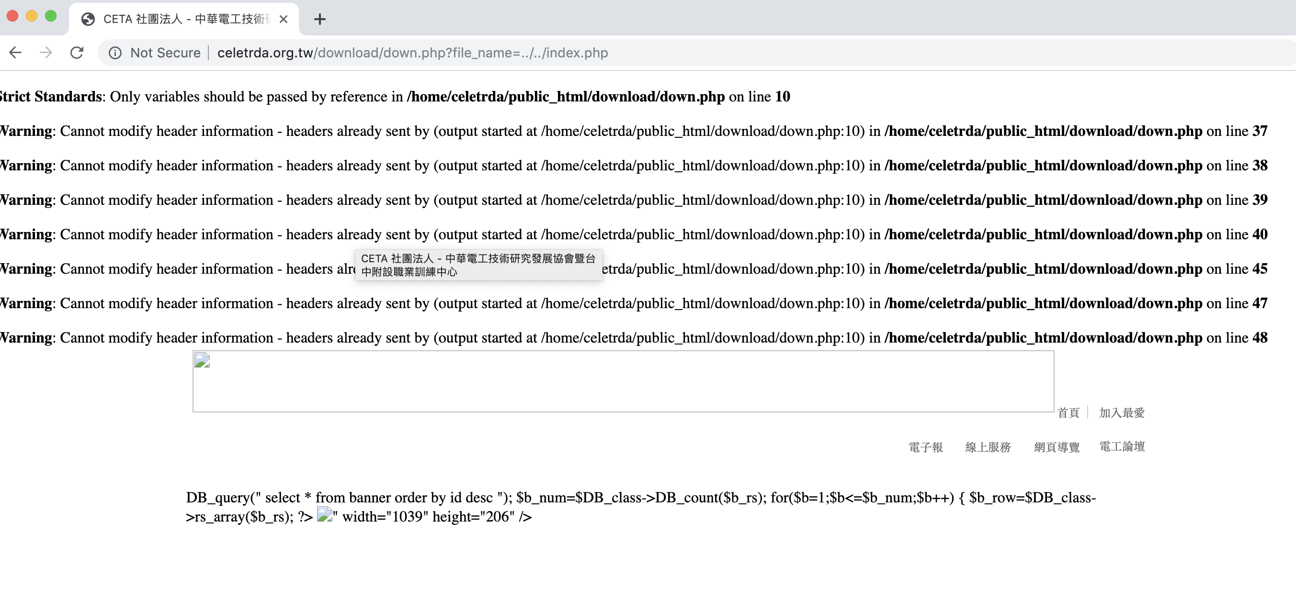This screenshot has width=1296, height=600.
Task: Click the warning ending on line 45
Action: coord(634,269)
